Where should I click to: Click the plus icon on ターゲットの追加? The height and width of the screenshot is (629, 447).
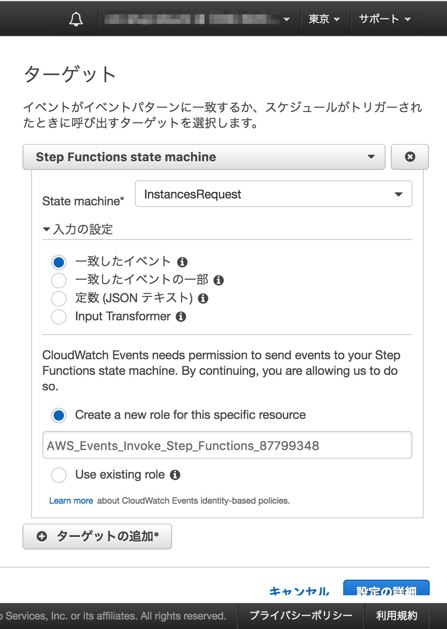(42, 536)
